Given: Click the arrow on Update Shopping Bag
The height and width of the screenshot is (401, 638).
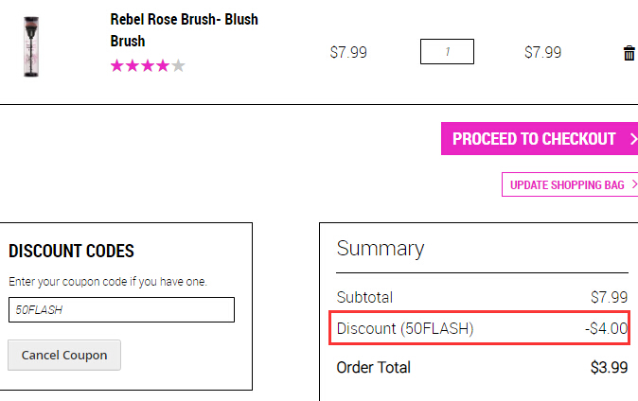Looking at the screenshot, I should click(634, 184).
